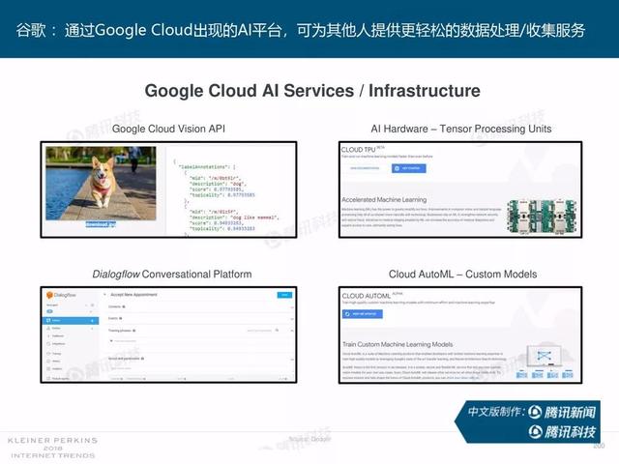The height and width of the screenshot is (464, 619).
Task: Click the 'Accelerated Machine Learning' subheading
Action: pos(384,200)
